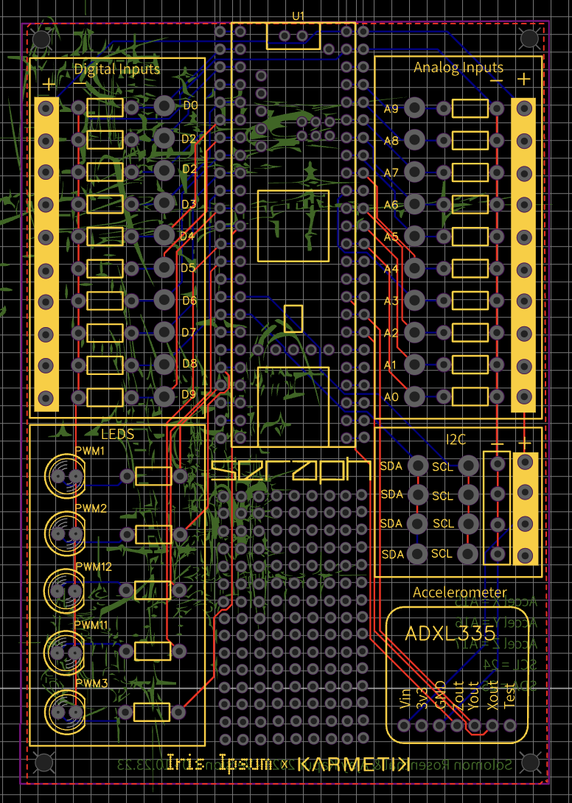
Task: Click the 'A3' analog label
Action: click(391, 301)
